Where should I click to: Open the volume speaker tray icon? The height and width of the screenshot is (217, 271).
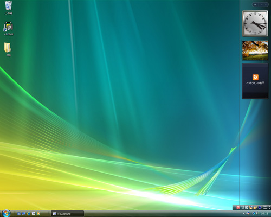pyautogui.click(x=257, y=213)
